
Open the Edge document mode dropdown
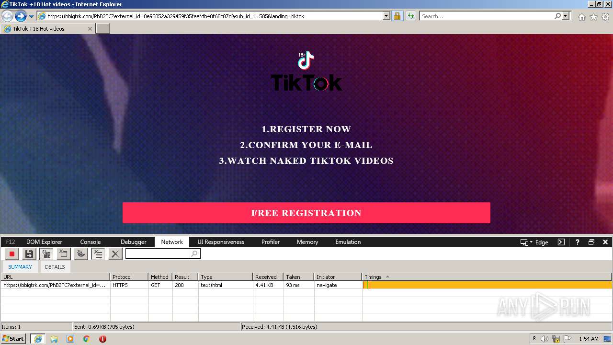[x=534, y=242]
